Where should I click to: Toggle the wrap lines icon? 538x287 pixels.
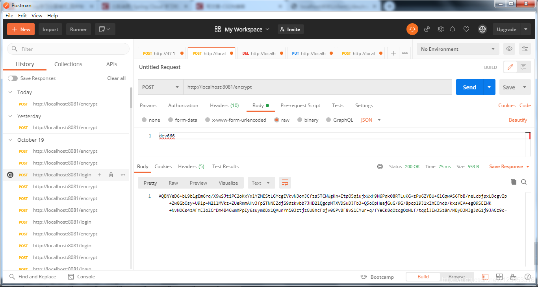click(x=285, y=183)
